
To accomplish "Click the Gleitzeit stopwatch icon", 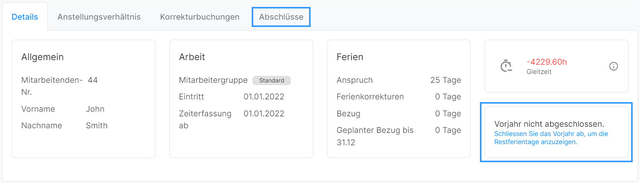I will (x=506, y=66).
